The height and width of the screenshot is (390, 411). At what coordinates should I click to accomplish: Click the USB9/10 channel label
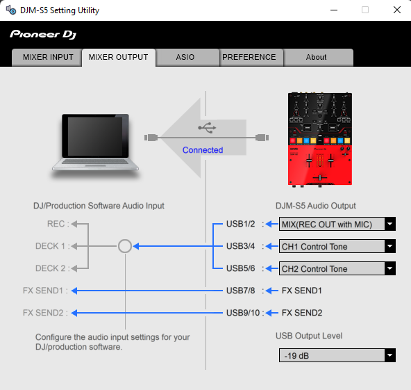click(x=243, y=313)
